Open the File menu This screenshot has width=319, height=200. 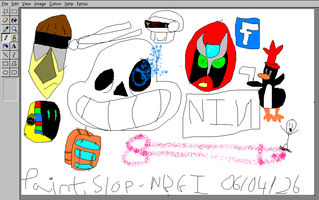pos(5,3)
